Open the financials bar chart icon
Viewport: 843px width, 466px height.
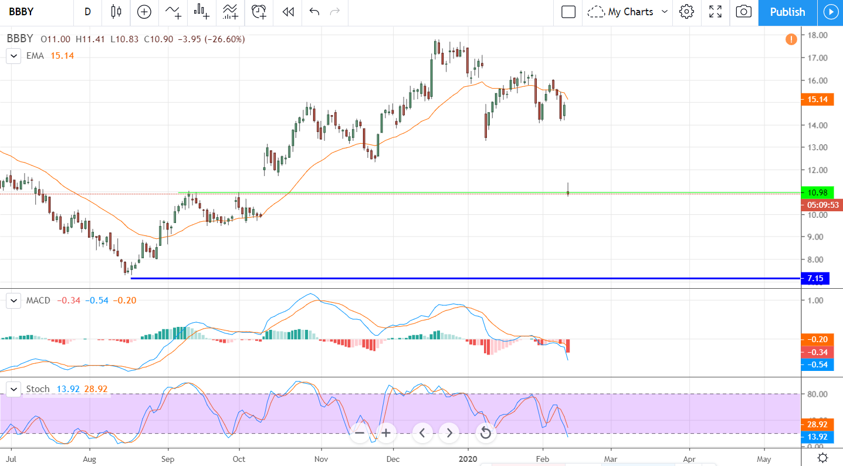202,12
